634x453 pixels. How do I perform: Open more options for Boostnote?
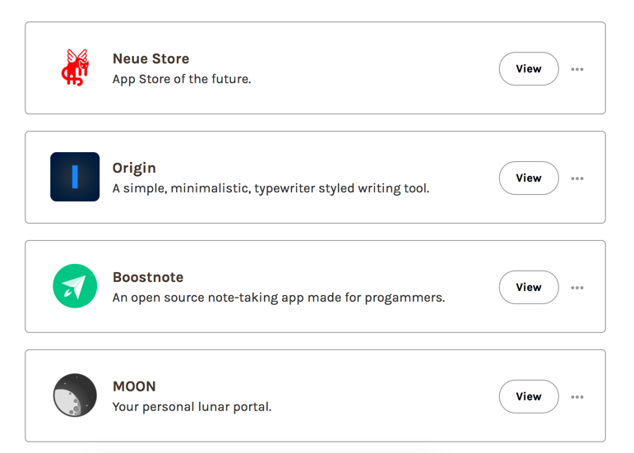(x=577, y=288)
